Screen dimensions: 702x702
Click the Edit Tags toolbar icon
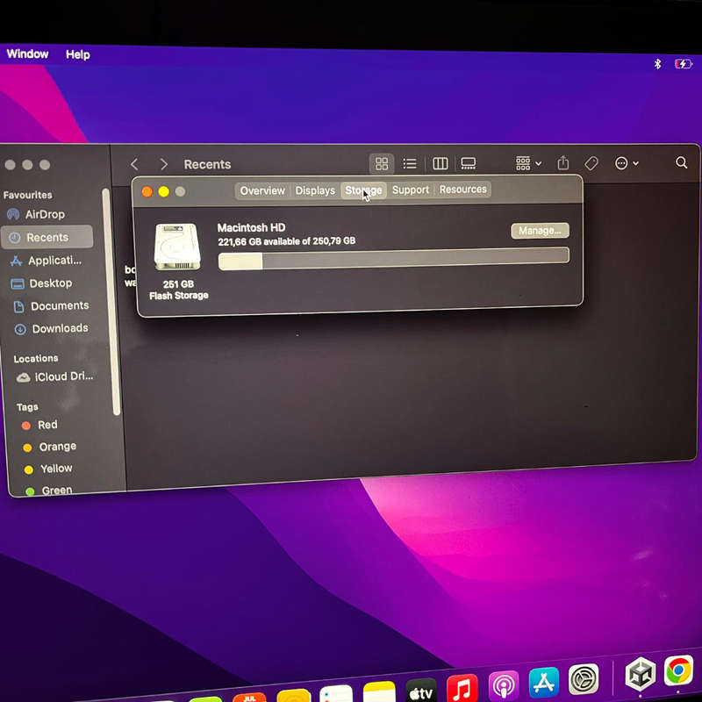591,163
